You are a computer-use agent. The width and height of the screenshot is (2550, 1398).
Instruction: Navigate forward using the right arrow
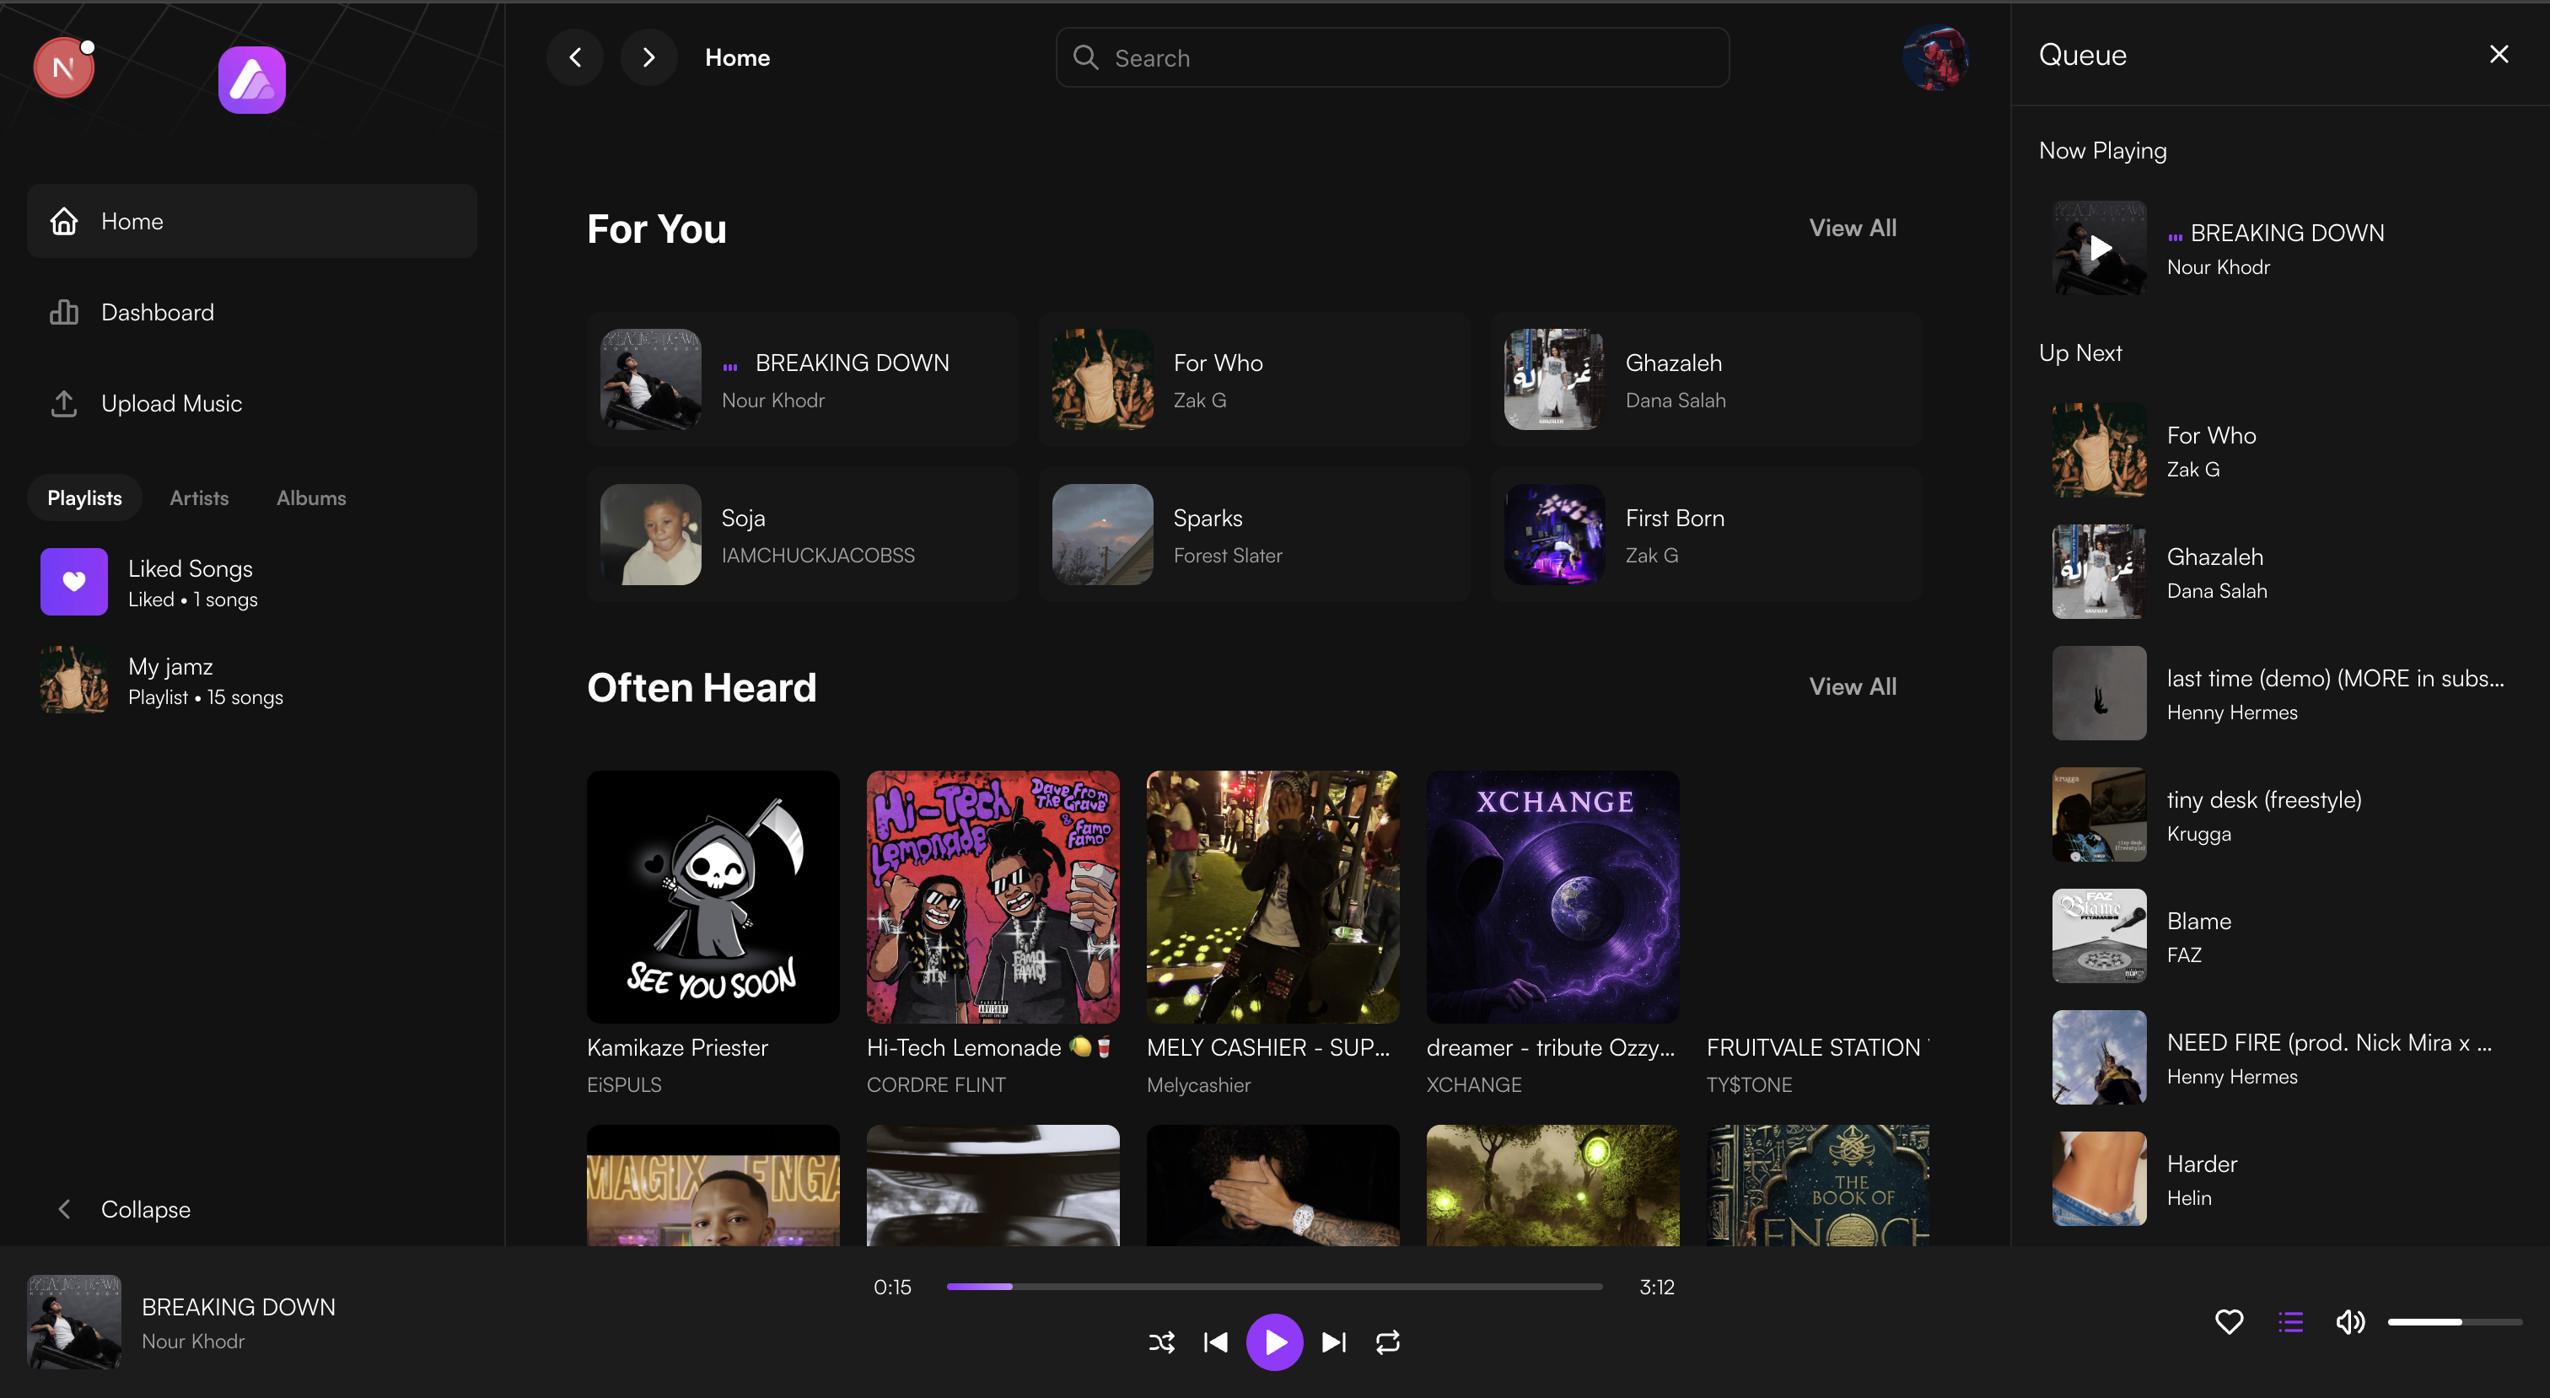click(x=648, y=56)
